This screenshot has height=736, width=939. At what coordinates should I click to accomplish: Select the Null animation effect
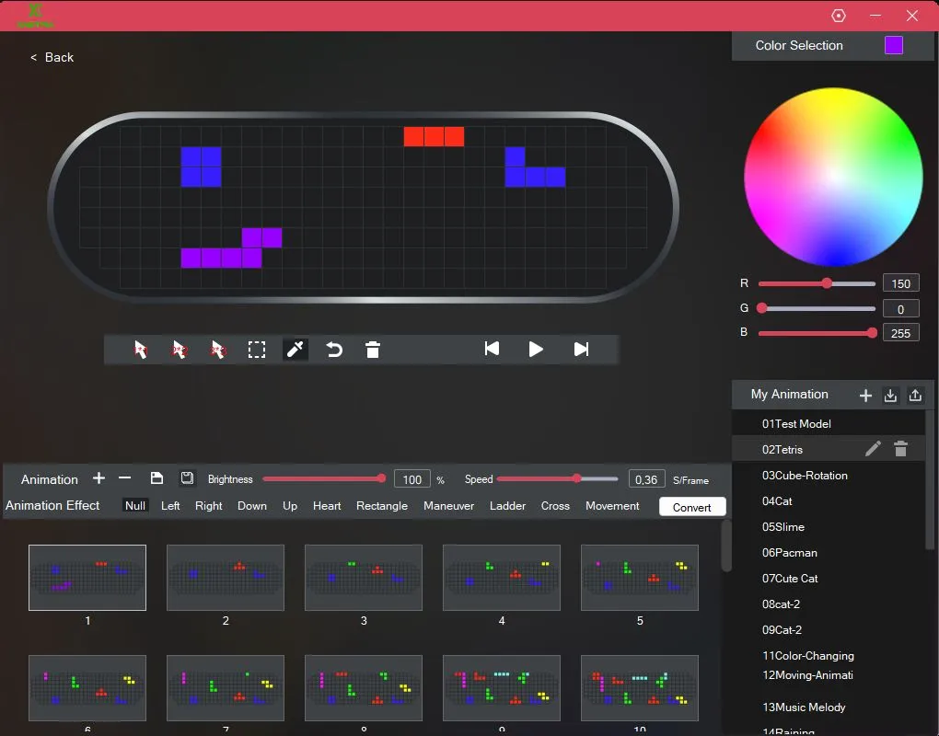click(134, 506)
